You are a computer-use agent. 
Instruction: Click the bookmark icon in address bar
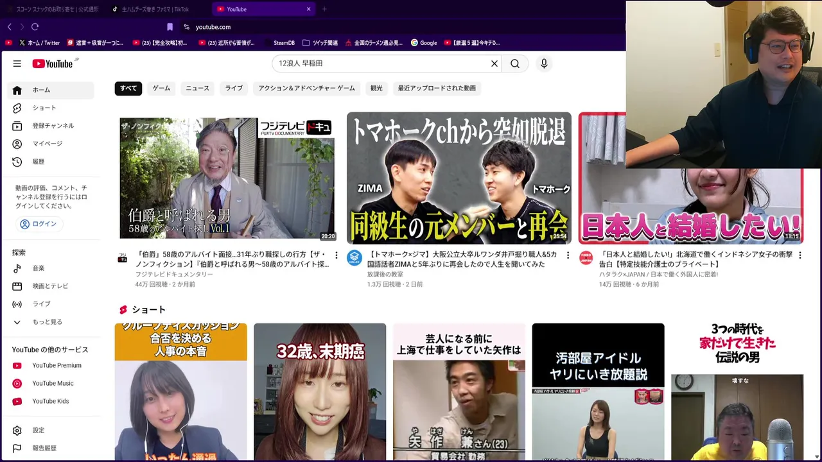(170, 27)
